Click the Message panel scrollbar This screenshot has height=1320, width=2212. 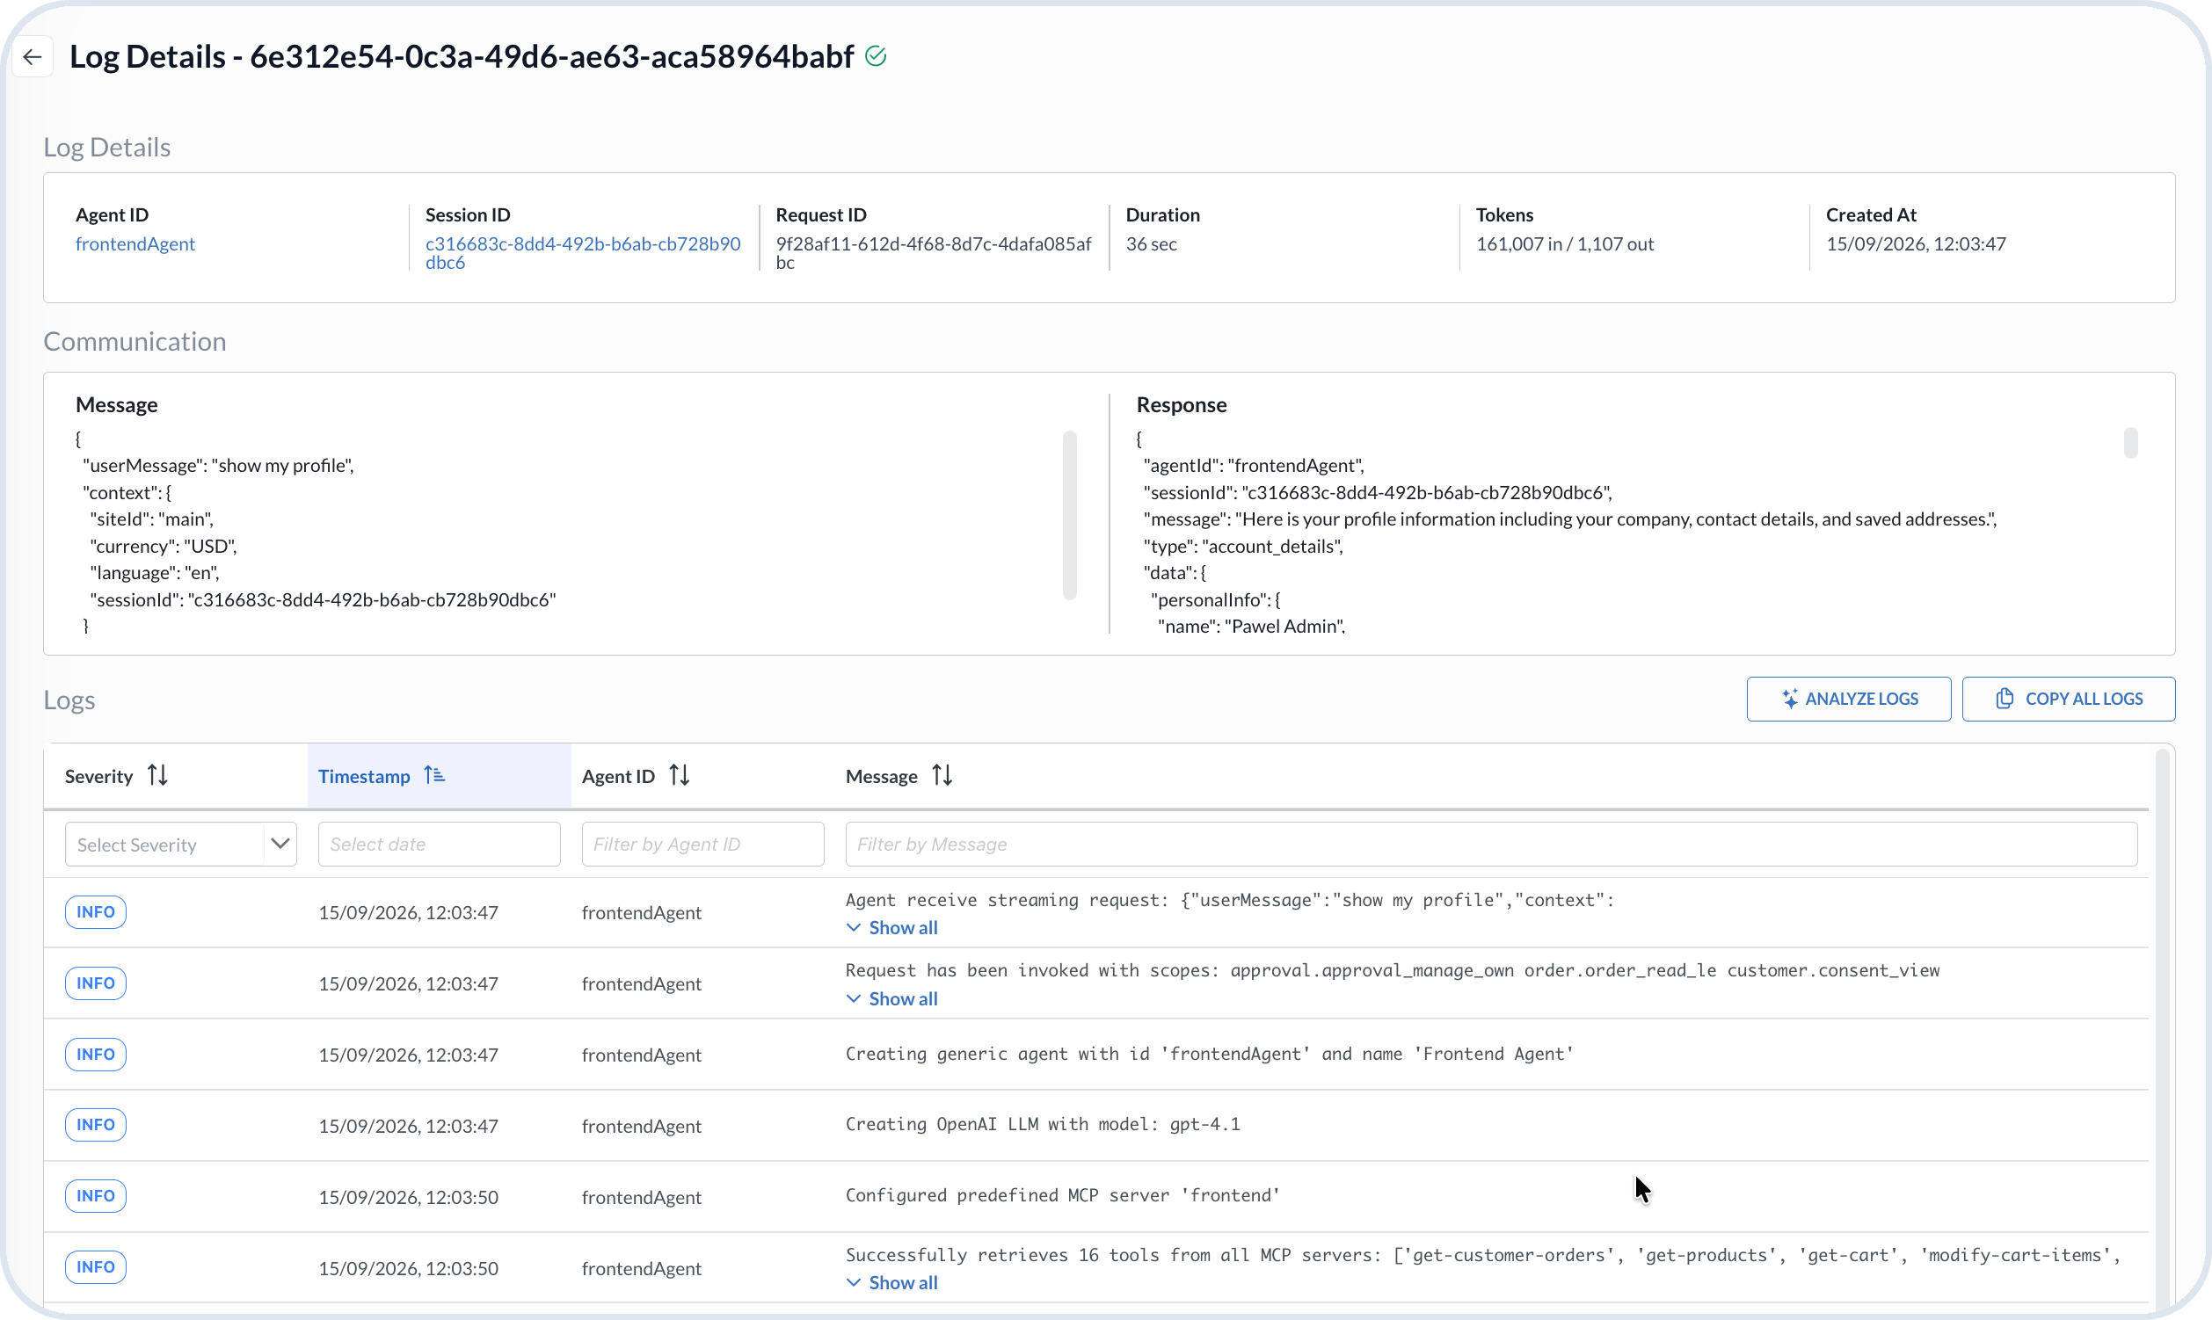click(1070, 515)
